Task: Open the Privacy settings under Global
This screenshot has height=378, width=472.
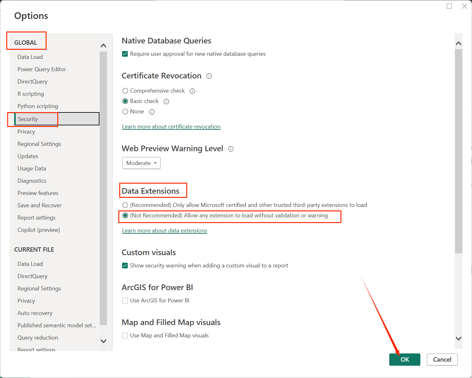Action: [x=26, y=132]
